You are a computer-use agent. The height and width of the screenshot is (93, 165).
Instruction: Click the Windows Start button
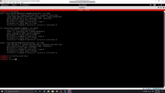[2, 91]
